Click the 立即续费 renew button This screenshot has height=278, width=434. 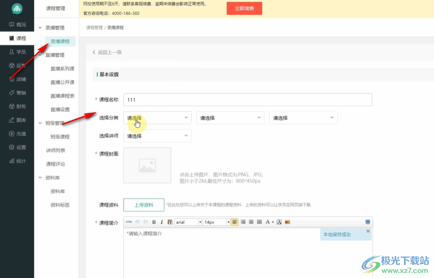[x=244, y=8]
